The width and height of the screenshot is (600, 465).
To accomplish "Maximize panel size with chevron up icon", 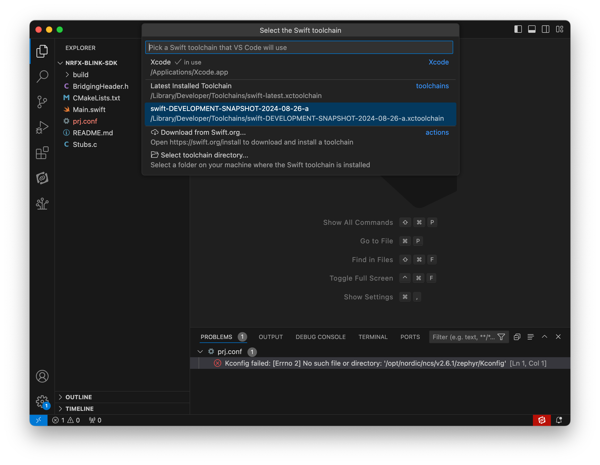I will click(545, 337).
